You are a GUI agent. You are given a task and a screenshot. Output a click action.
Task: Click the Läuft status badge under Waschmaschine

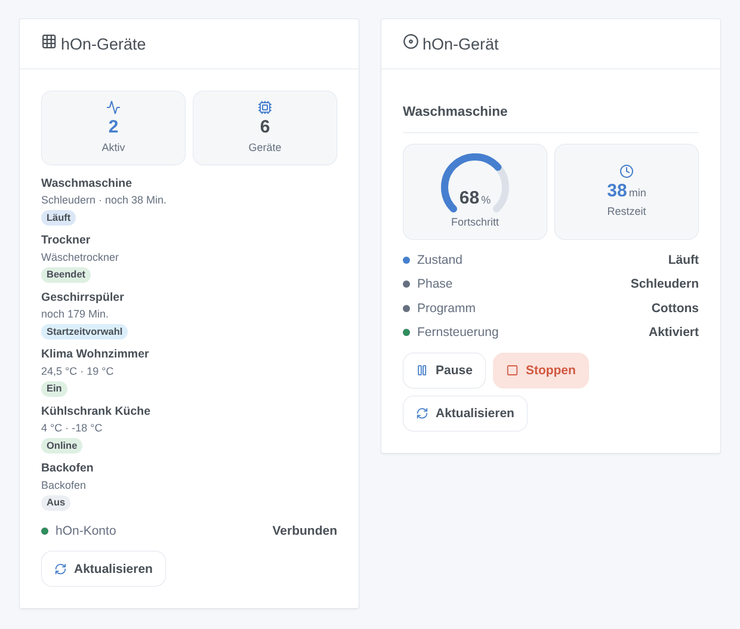(58, 218)
